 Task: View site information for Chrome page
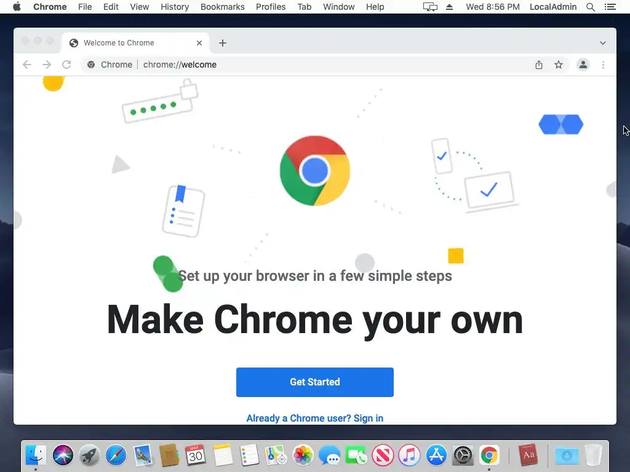[x=91, y=65]
